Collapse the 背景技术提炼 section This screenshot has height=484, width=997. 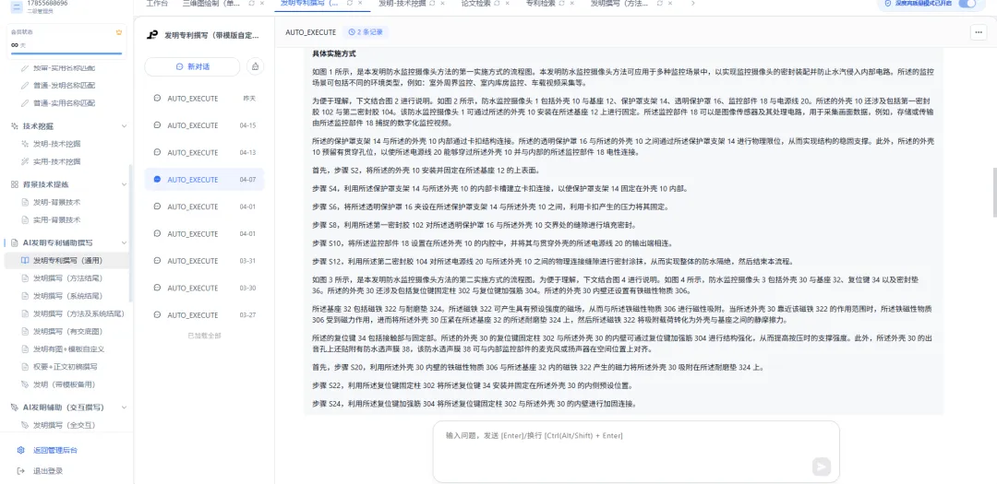pyautogui.click(x=124, y=184)
